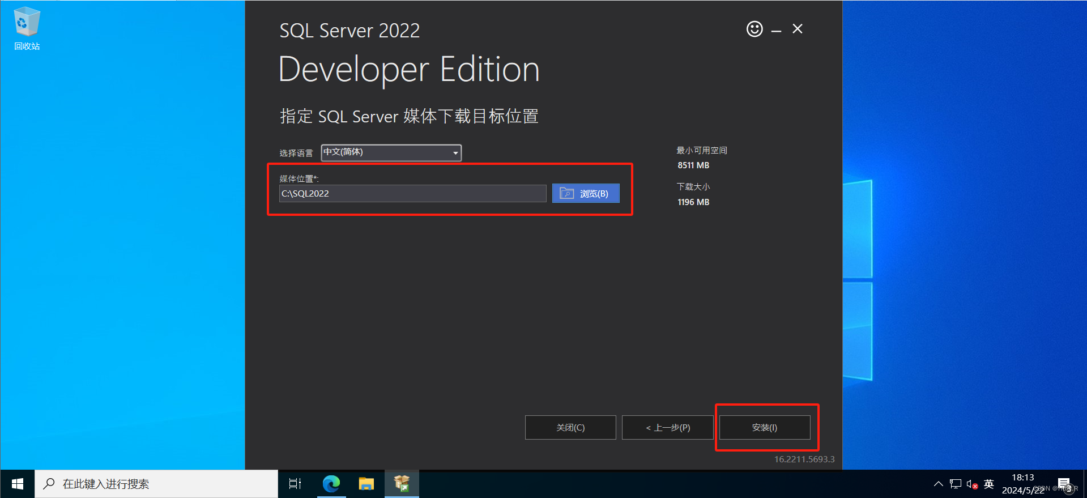Click the 选择语言 label
Screen dimensions: 1087x498
point(296,153)
